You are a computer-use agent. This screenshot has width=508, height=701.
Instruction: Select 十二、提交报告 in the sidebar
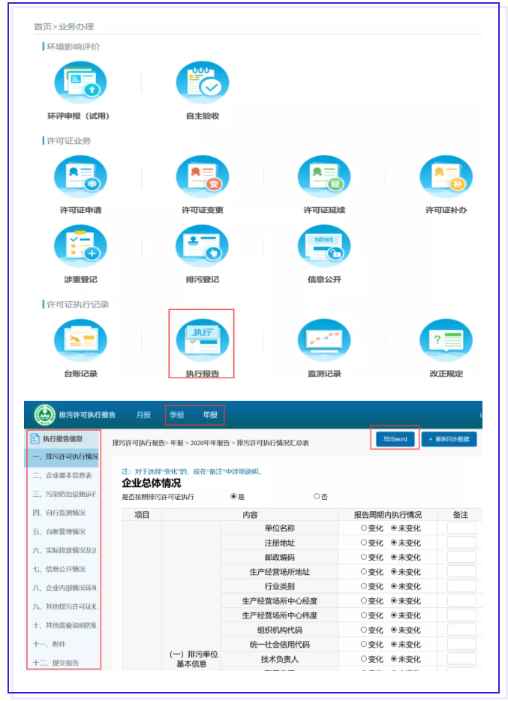56,663
